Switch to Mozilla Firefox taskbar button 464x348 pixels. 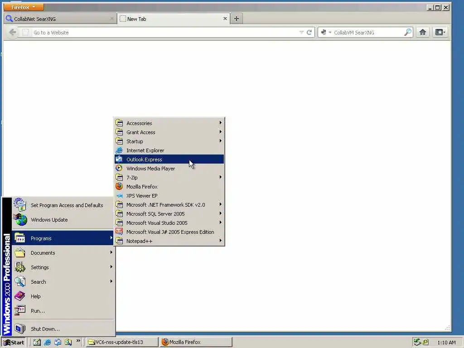pos(196,342)
